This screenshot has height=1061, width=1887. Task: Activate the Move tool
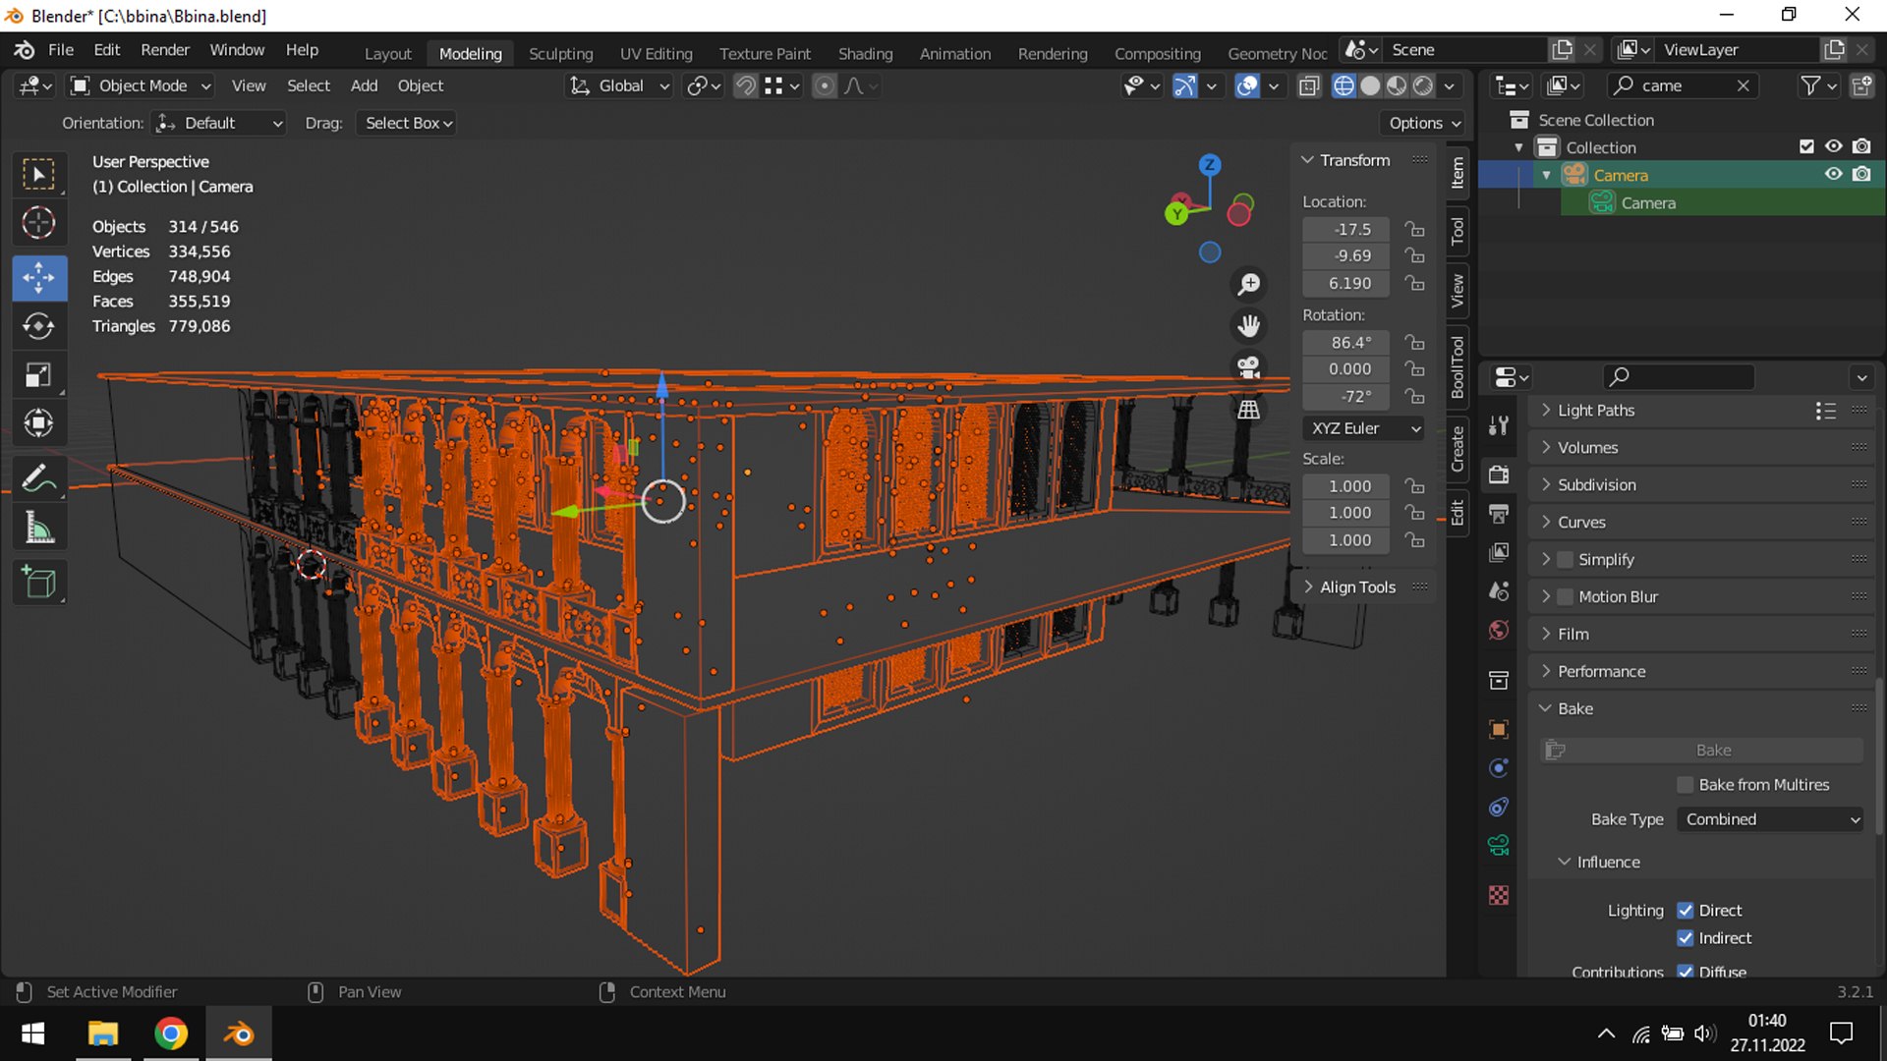pos(39,278)
